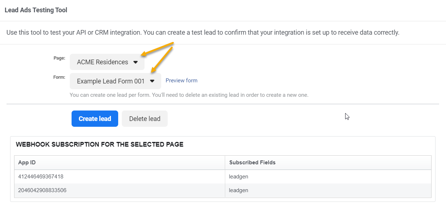Open the ACME Residences page dropdown

(x=107, y=62)
